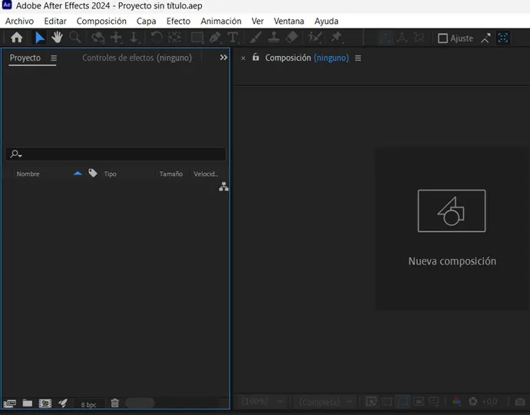Select the Clone Stamp tool
This screenshot has width=530, height=415.
tap(273, 37)
